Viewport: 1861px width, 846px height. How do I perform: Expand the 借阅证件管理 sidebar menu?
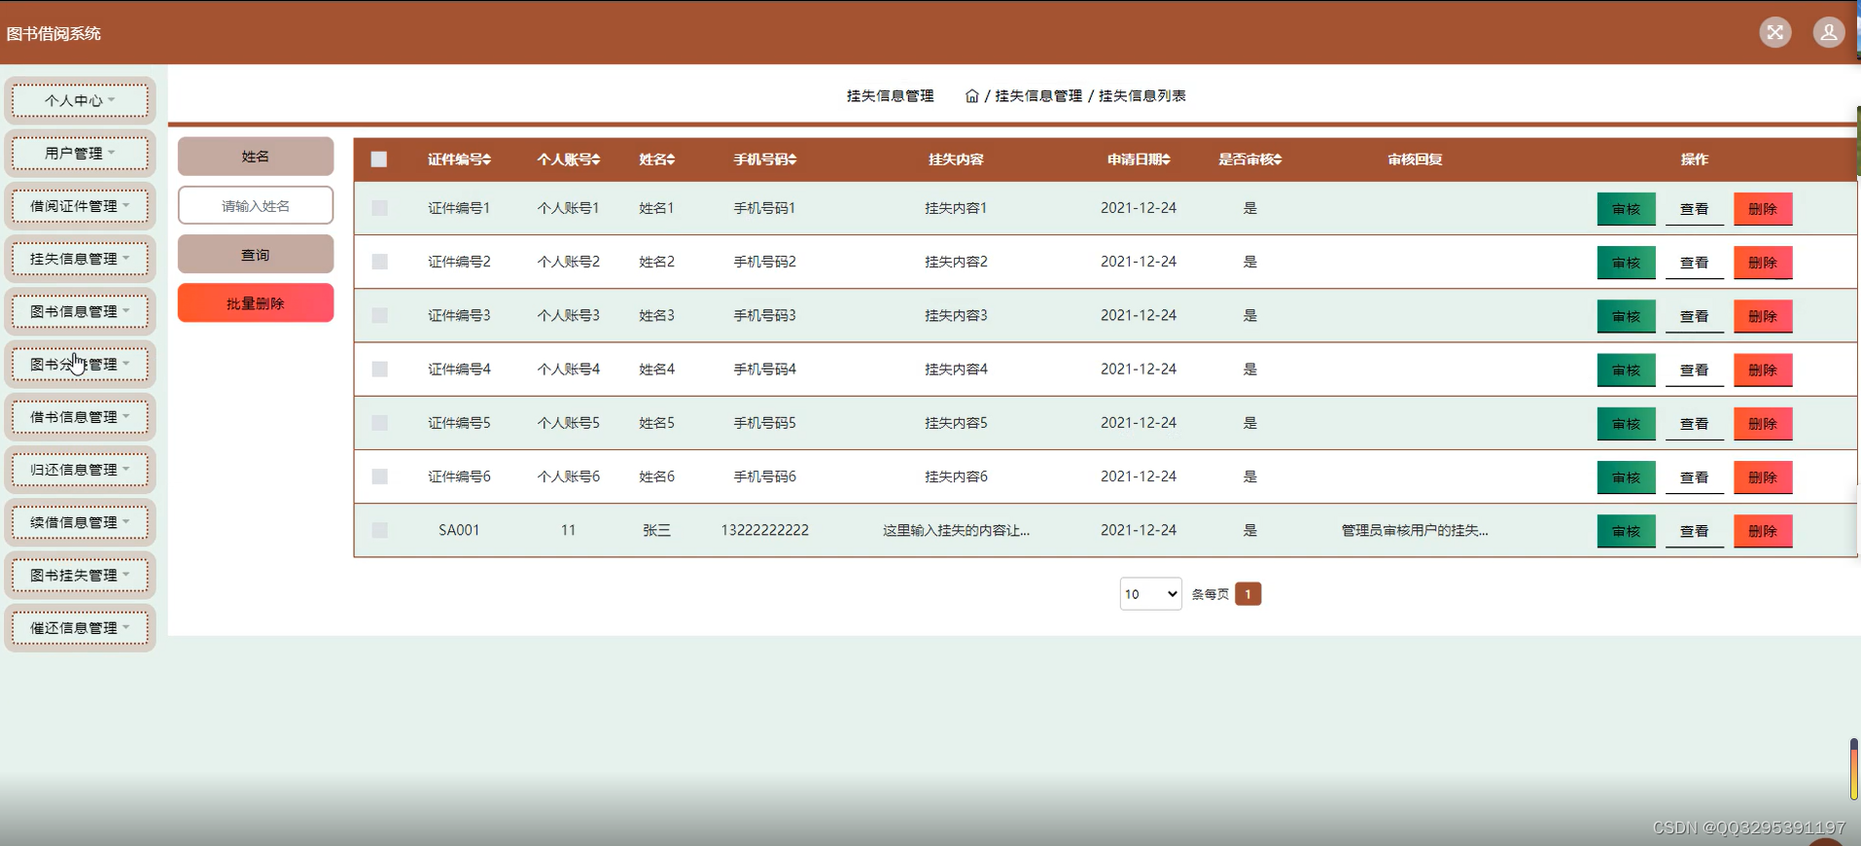tap(80, 206)
